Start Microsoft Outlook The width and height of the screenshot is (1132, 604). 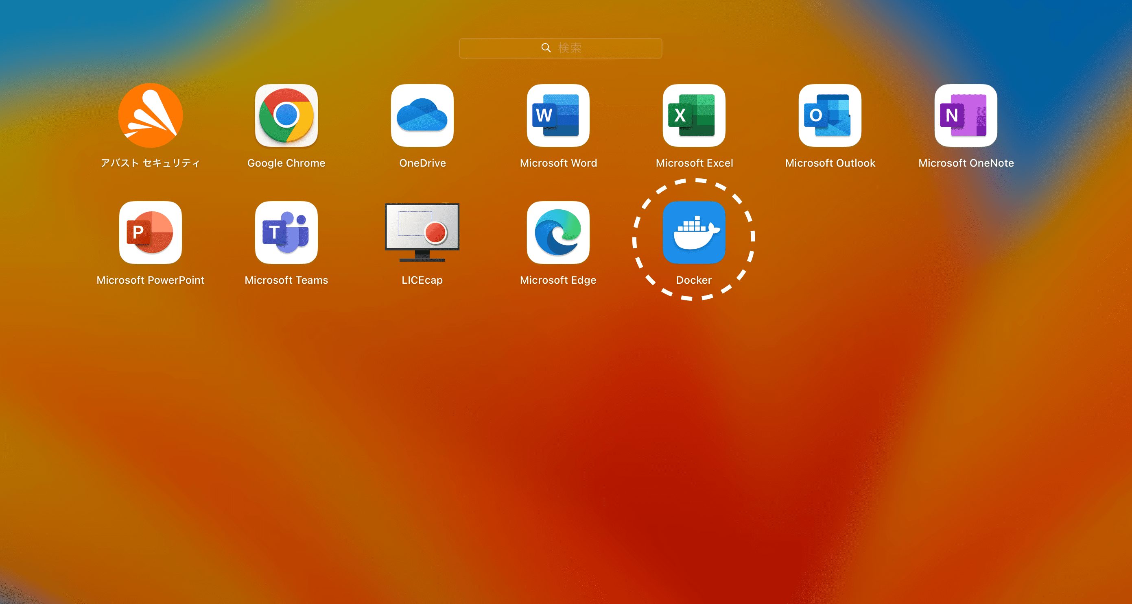830,115
